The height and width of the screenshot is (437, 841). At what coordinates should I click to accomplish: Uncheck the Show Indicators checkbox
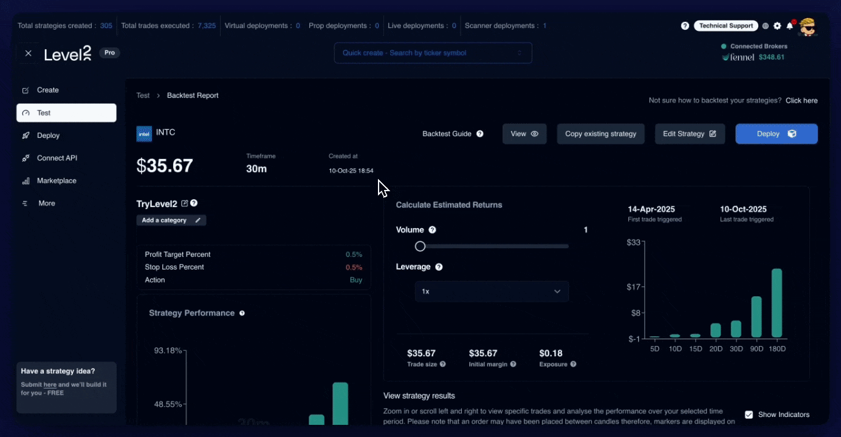pyautogui.click(x=749, y=415)
